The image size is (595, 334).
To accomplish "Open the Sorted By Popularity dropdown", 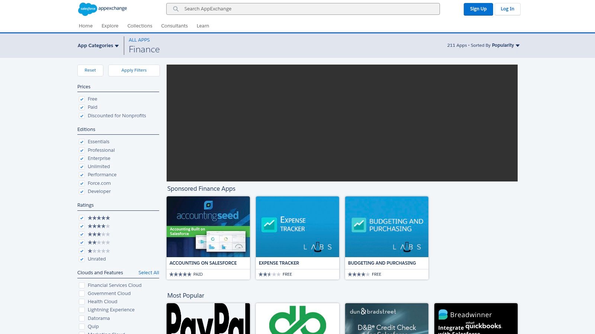I will (x=505, y=45).
